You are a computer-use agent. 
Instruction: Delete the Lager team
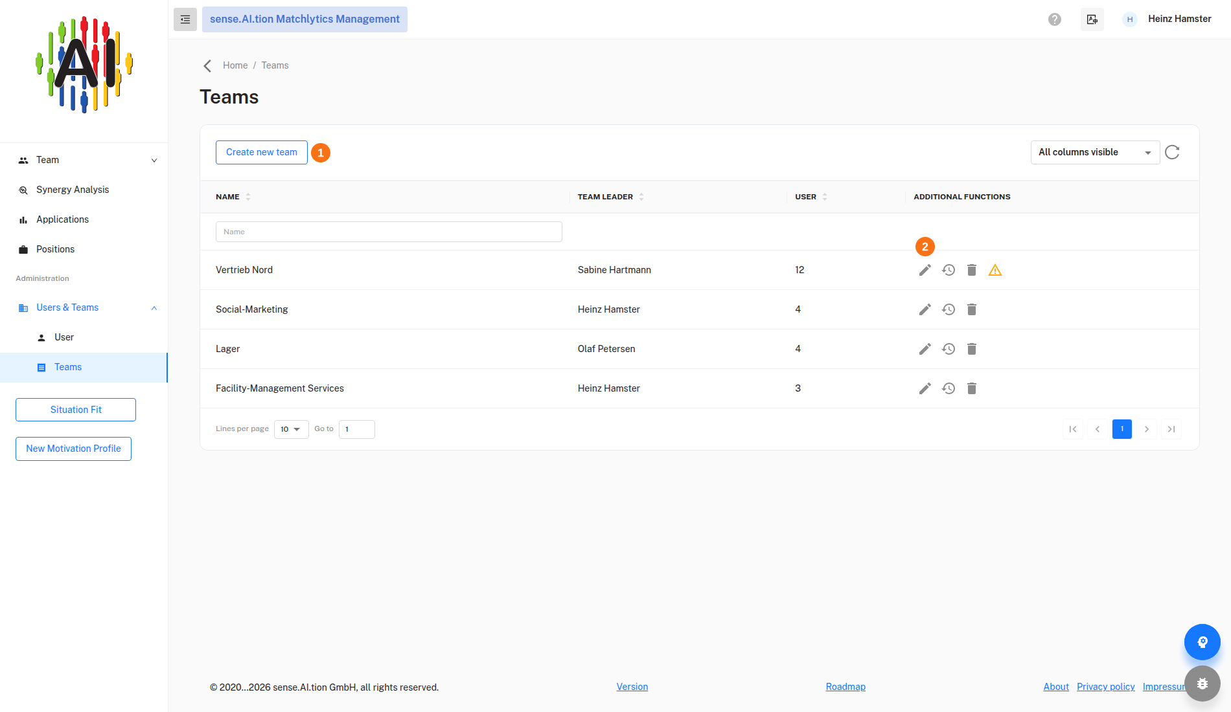pos(972,349)
